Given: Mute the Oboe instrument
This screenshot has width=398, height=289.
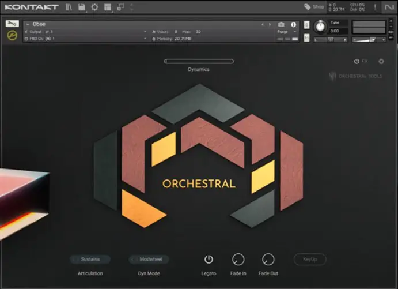Looking at the screenshot, I should click(x=306, y=37).
